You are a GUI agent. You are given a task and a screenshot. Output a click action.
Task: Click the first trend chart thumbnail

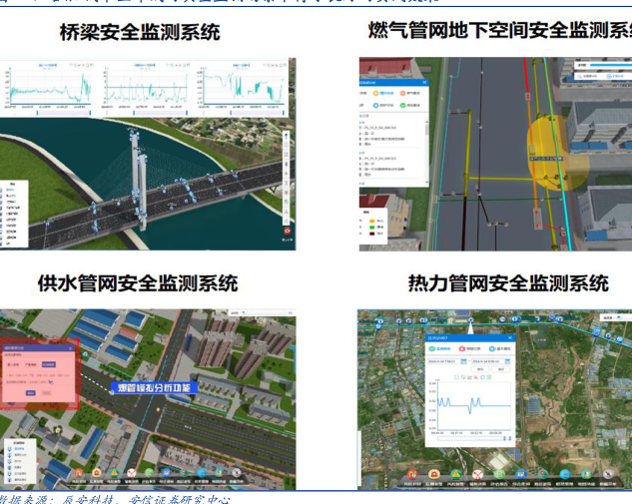(x=49, y=85)
